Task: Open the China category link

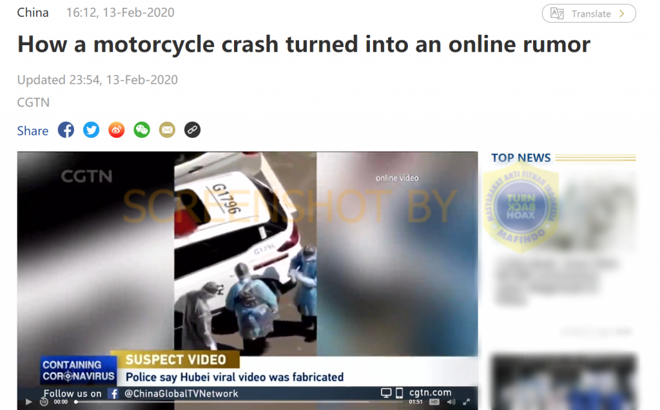Action: point(33,13)
